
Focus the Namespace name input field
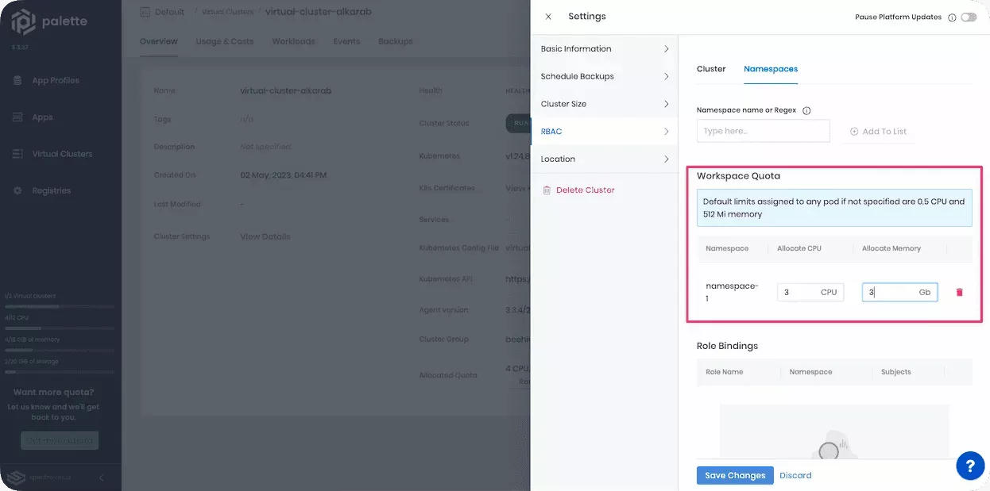pyautogui.click(x=763, y=131)
